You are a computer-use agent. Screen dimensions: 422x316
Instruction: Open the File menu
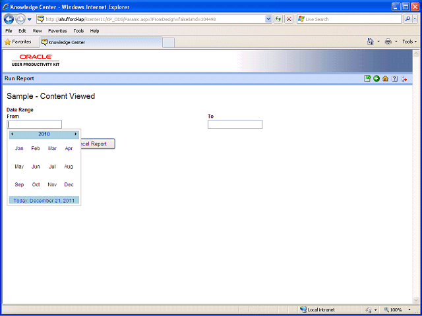pos(9,31)
